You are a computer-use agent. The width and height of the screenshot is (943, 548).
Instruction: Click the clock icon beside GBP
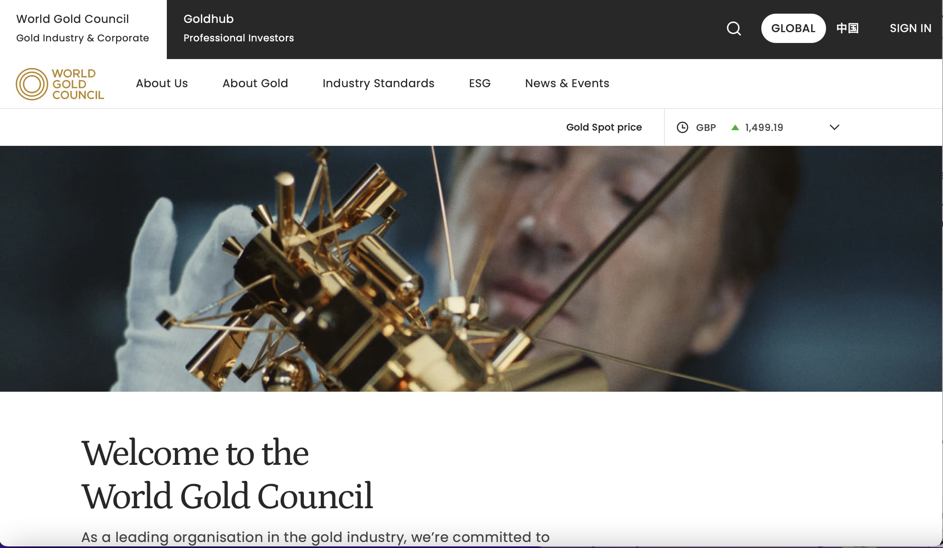(x=682, y=127)
